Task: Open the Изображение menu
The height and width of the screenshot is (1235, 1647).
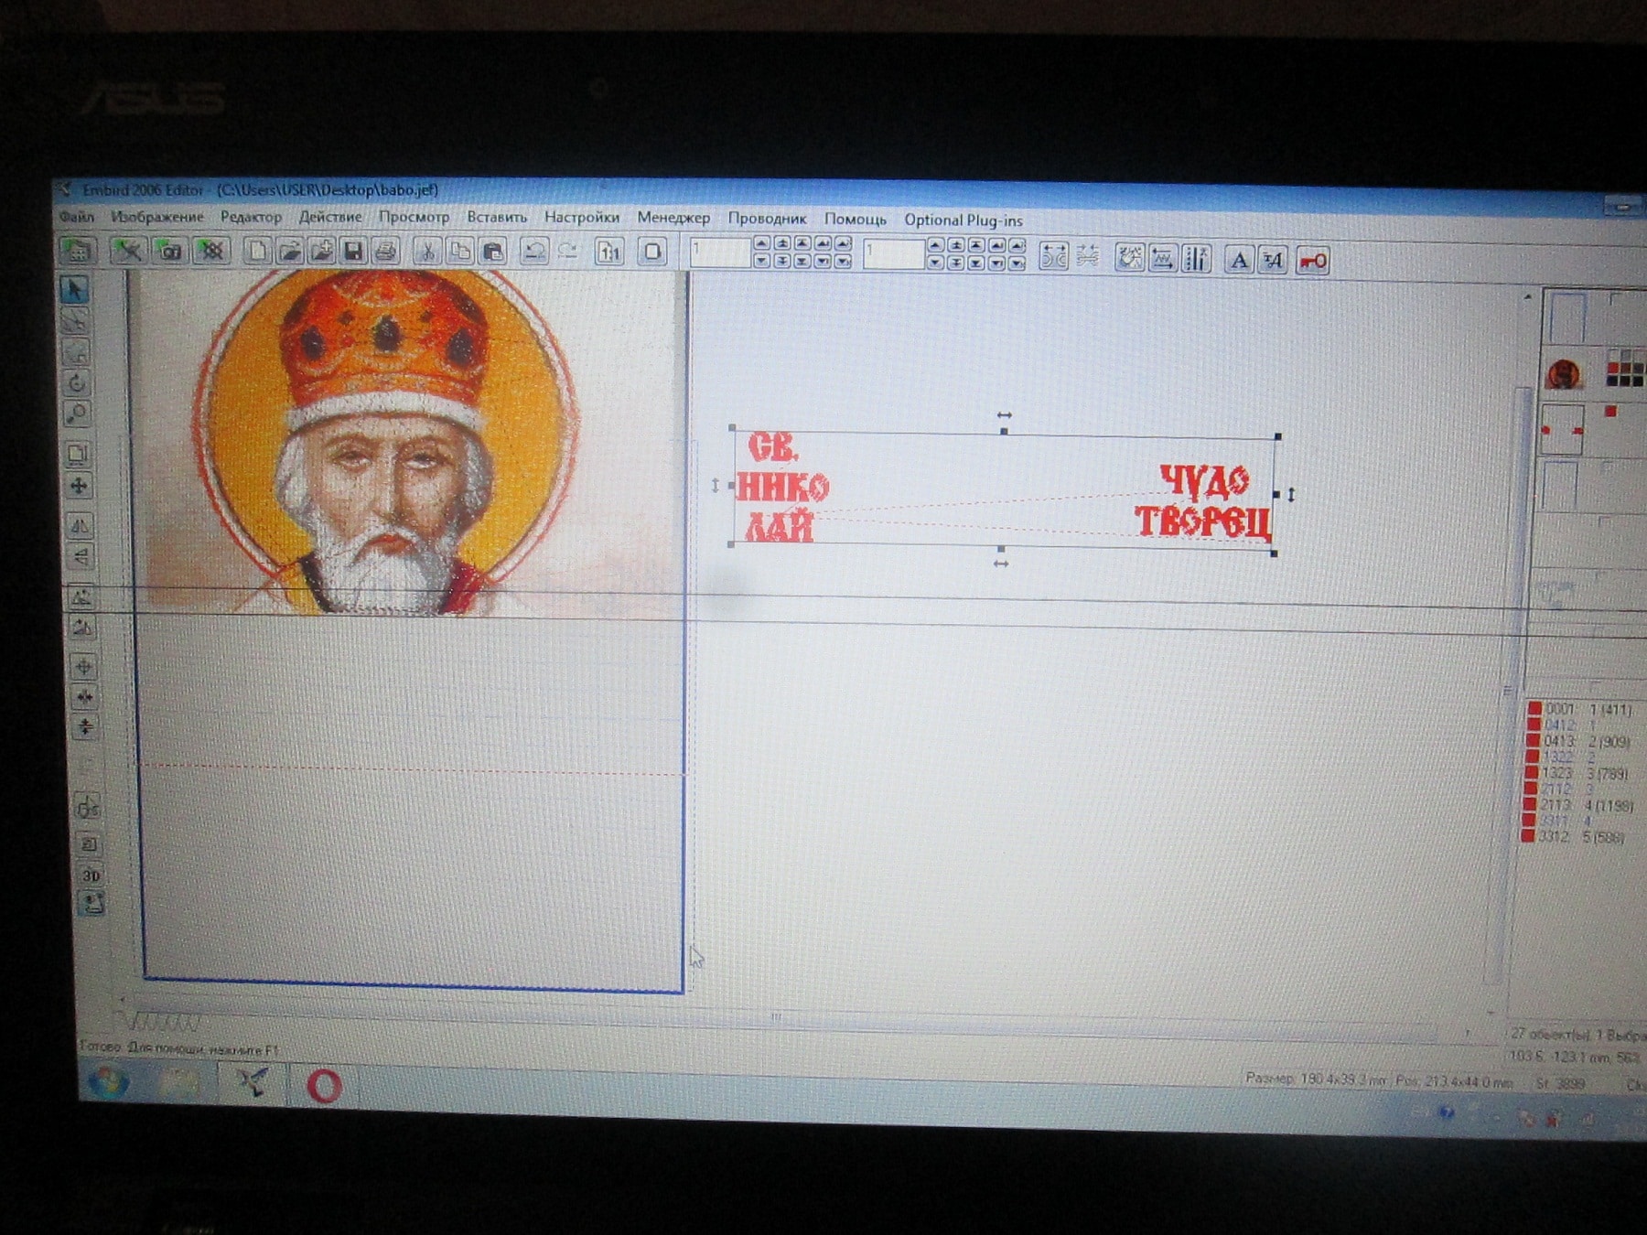Action: coord(156,217)
